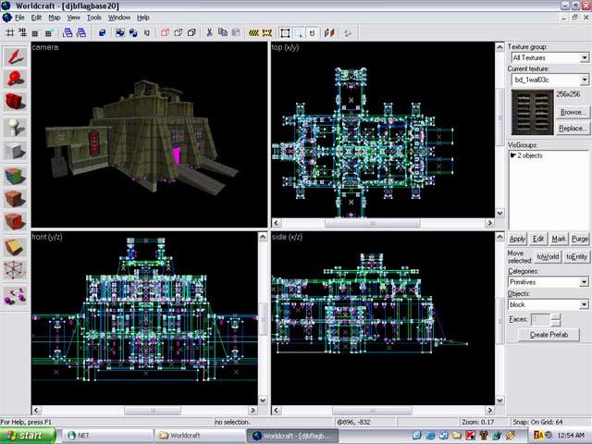The width and height of the screenshot is (592, 444).
Task: Click the red and black toolbar icon
Action: (329, 33)
